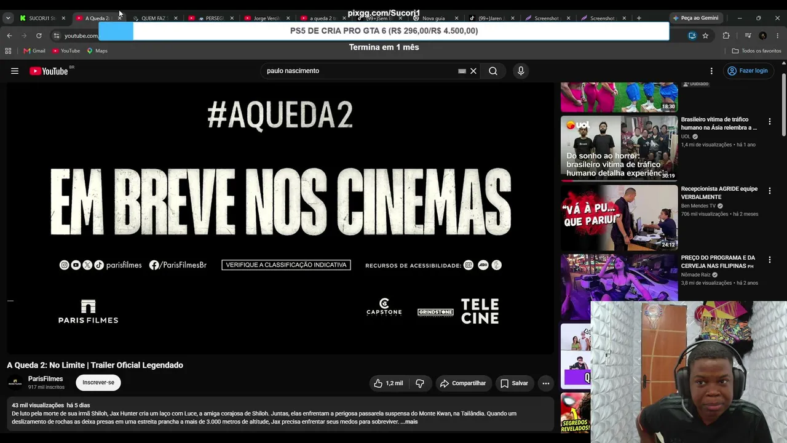Viewport: 787px width, 443px height.
Task: Open the Nômade Raiz channel name
Action: [x=696, y=275]
